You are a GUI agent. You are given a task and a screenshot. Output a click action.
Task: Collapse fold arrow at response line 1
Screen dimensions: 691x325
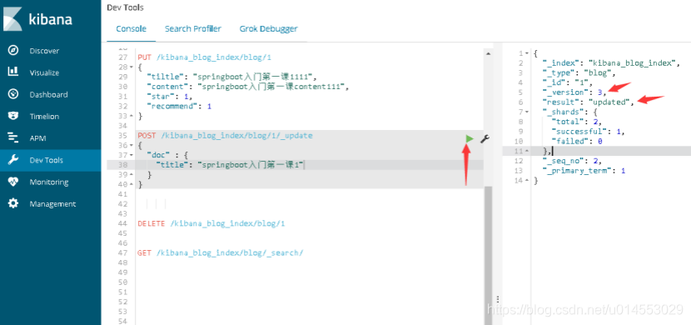tap(527, 53)
